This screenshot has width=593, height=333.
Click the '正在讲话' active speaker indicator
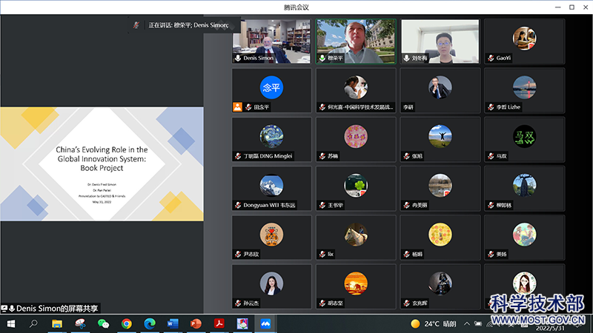188,25
